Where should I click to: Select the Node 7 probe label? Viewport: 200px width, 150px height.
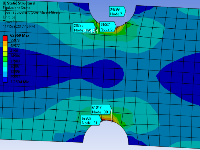(x=116, y=11)
